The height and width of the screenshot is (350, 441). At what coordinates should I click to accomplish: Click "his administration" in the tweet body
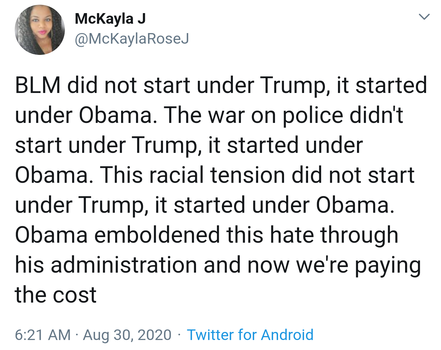[106, 265]
